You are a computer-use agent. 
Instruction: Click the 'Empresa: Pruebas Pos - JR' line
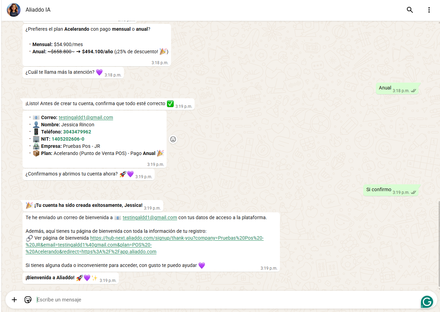point(66,146)
